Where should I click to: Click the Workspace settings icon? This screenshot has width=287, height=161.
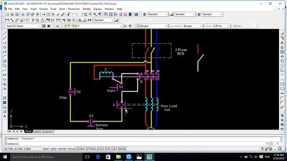click(x=44, y=26)
